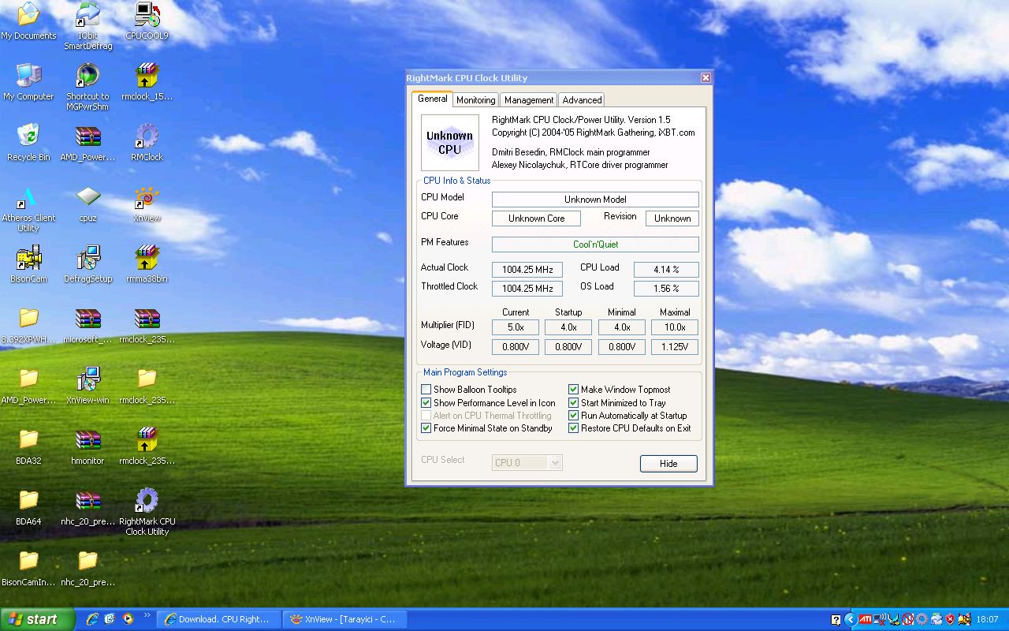Viewport: 1009px width, 631px height.
Task: Select the hmonitor archive icon
Action: (88, 447)
